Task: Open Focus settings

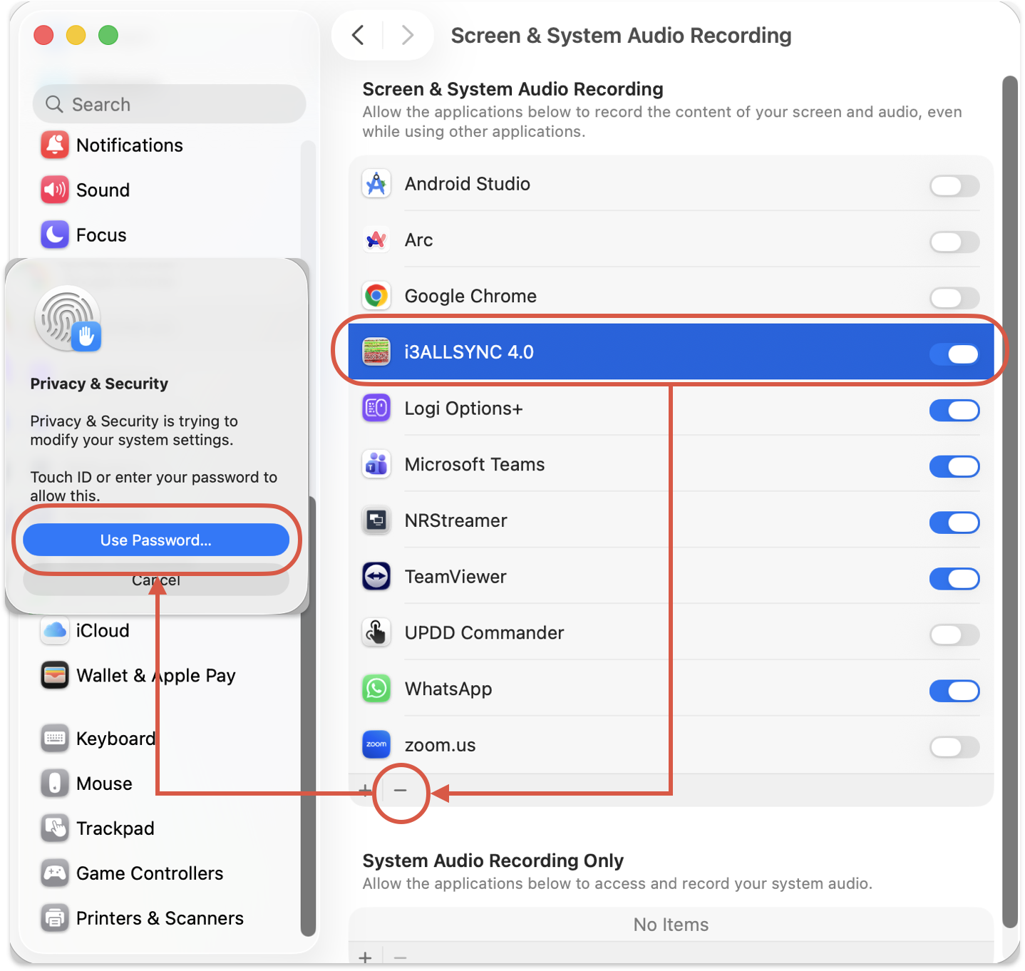Action: point(170,235)
